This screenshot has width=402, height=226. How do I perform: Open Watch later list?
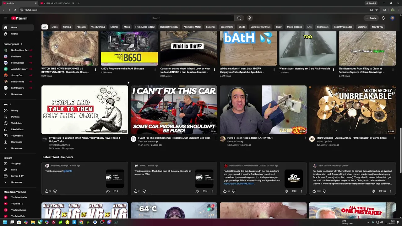point(17,123)
